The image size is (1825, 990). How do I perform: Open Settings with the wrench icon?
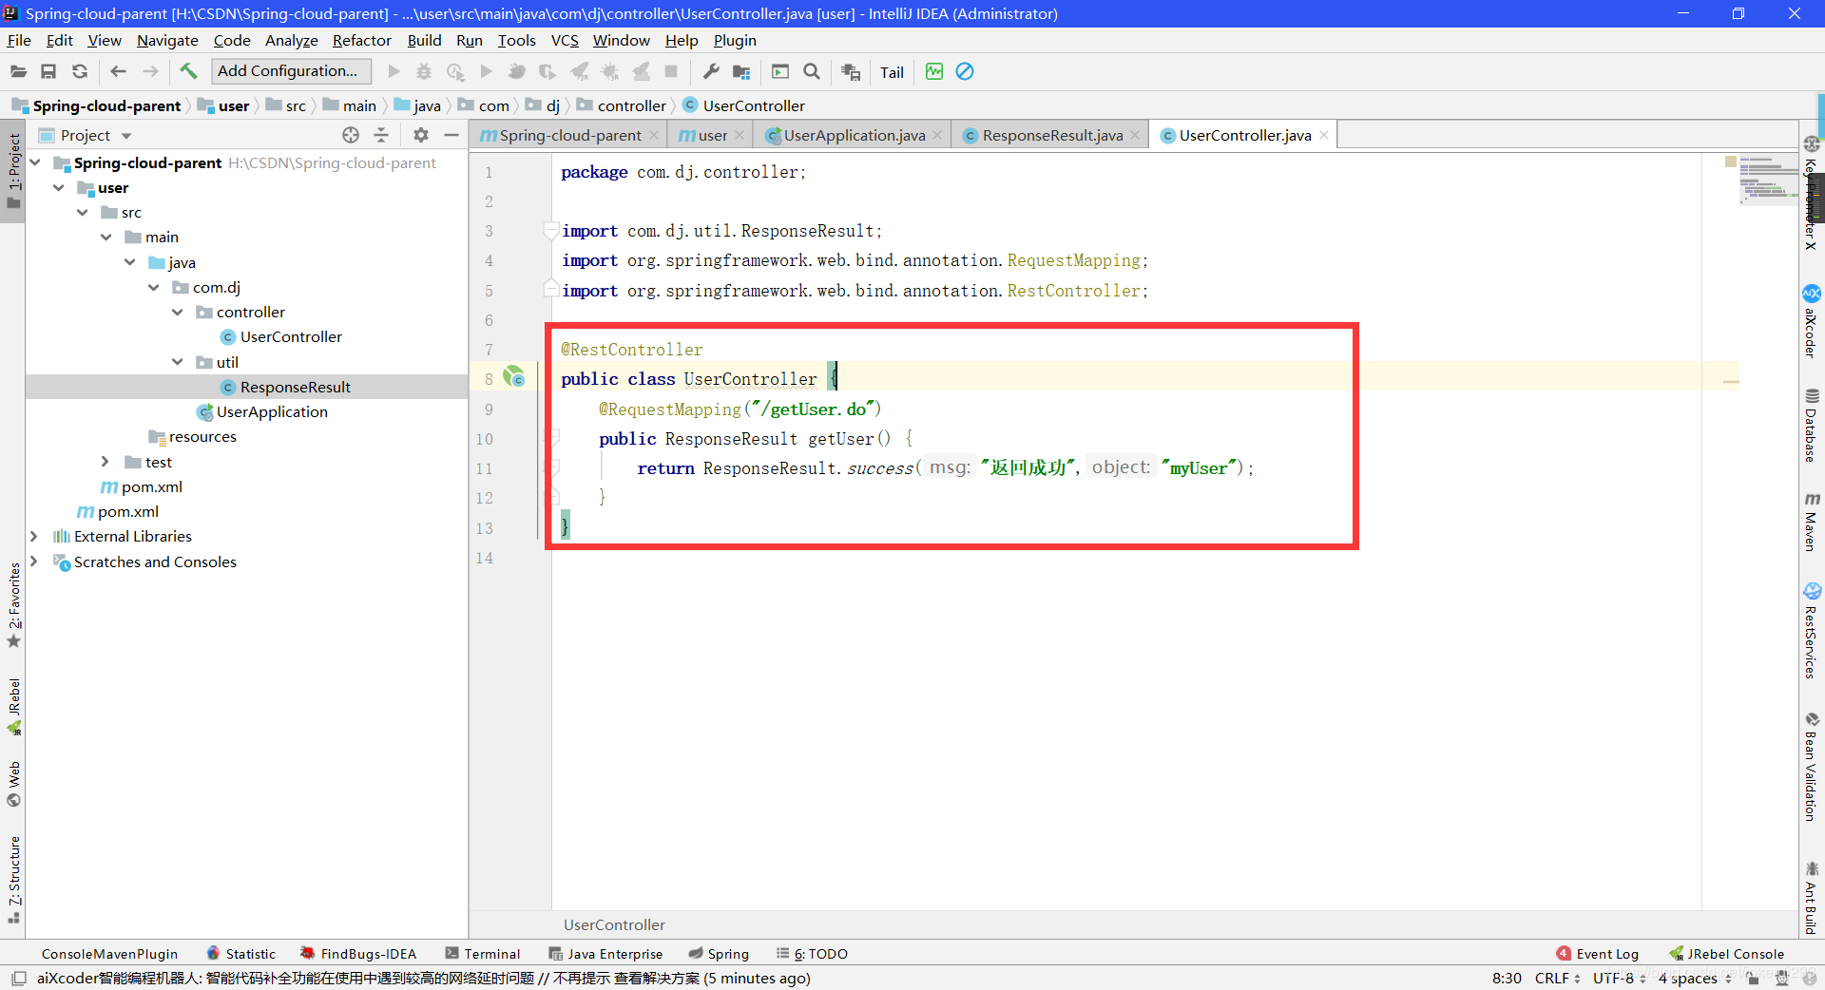[x=711, y=71]
